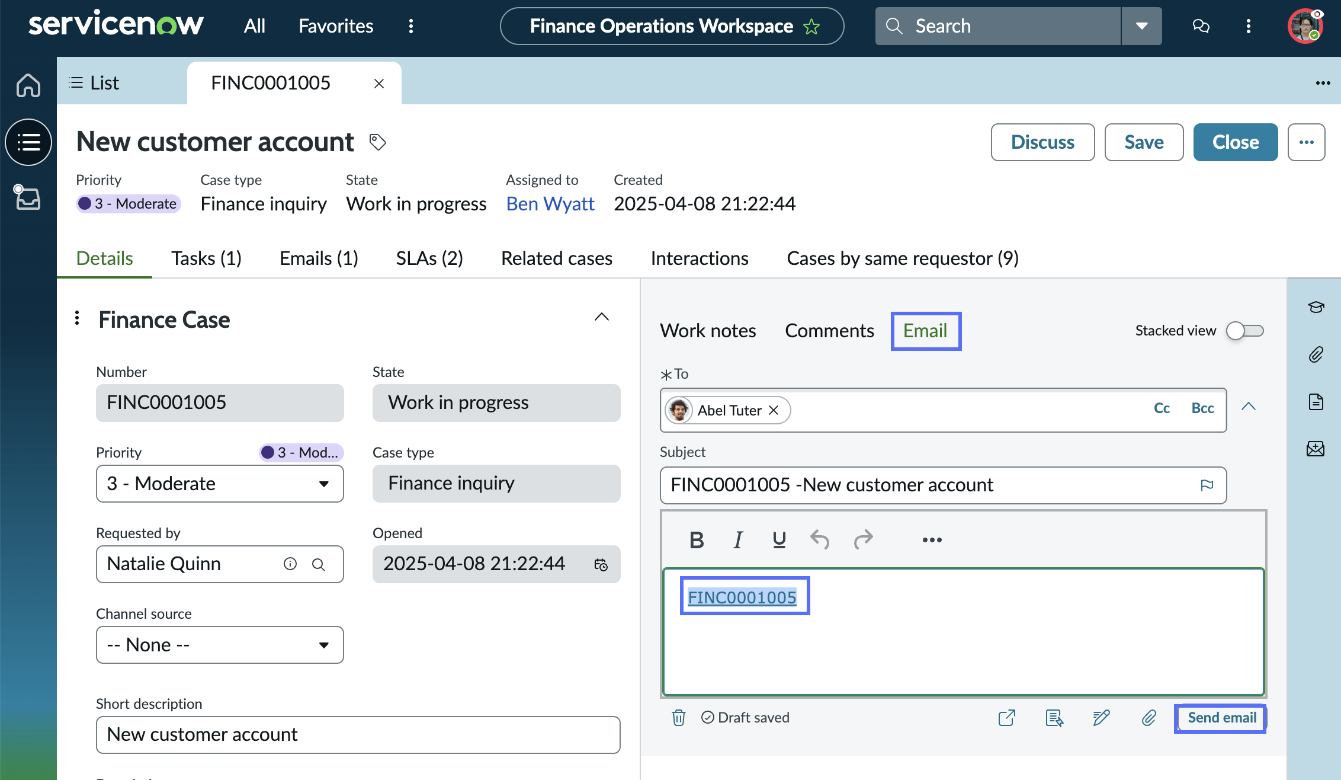Add Cc recipients
Viewport: 1341px width, 780px height.
click(x=1162, y=408)
